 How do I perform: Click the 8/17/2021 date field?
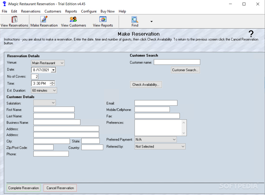(x=41, y=70)
